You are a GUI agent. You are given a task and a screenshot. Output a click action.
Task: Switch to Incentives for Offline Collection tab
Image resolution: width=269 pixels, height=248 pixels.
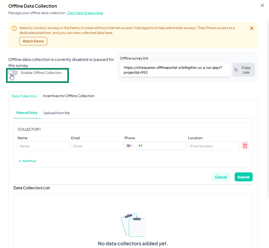pos(69,96)
